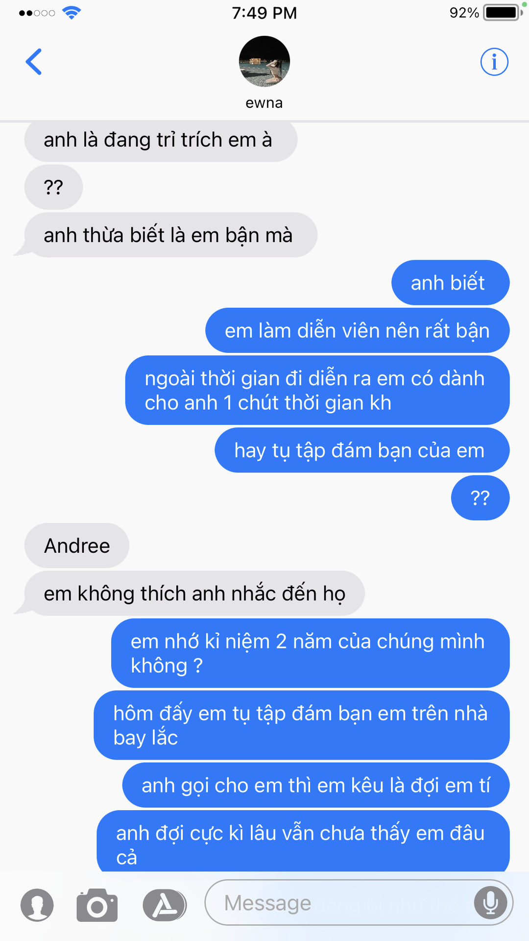Tap the microphone dictation icon
529x941 pixels.
(491, 902)
